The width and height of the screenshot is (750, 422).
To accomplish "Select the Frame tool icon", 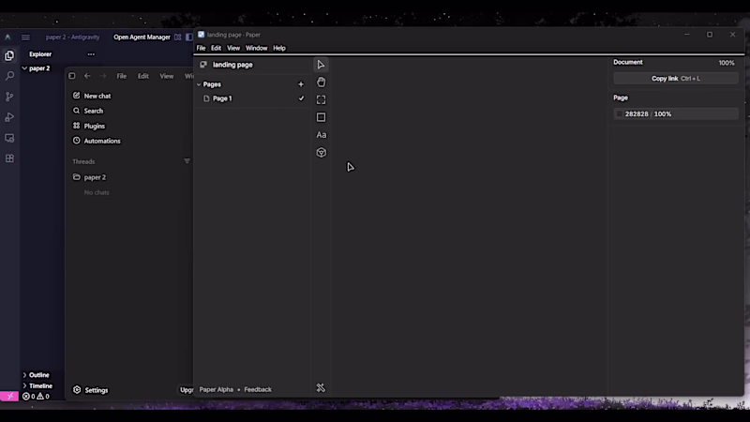I will coord(321,99).
